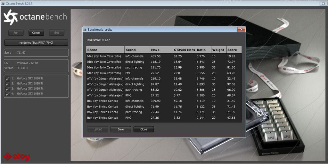
Task: Uncheck GPU 1 GeForce GTX 1080 Ti
Action: [x=8, y=78]
